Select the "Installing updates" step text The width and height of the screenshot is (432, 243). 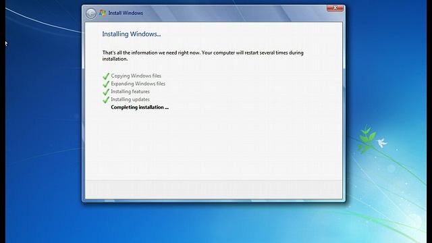tap(130, 99)
